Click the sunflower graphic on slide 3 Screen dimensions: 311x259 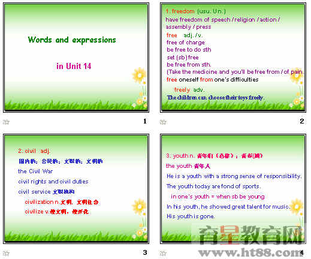pyautogui.click(x=139, y=206)
